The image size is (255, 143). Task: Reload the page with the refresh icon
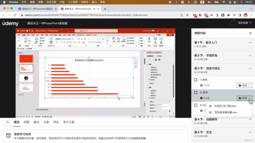[x=15, y=15]
